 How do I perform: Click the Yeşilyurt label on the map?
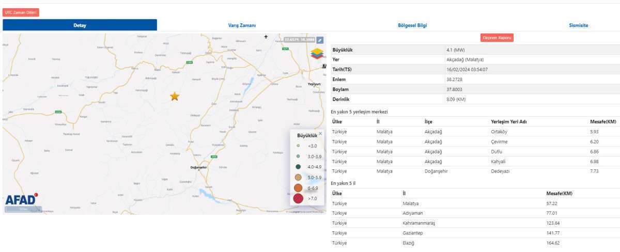[314, 84]
